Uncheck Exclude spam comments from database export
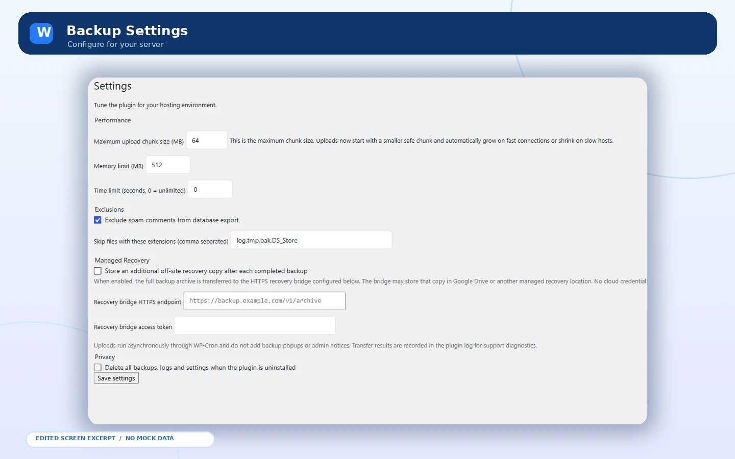735x459 pixels. pyautogui.click(x=97, y=220)
